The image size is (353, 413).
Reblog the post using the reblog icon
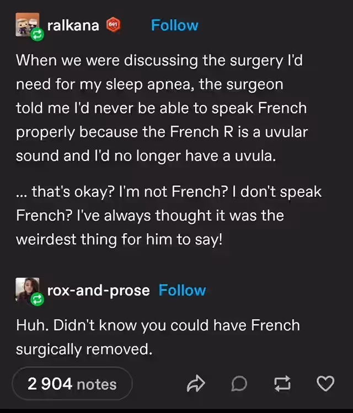pos(282,384)
